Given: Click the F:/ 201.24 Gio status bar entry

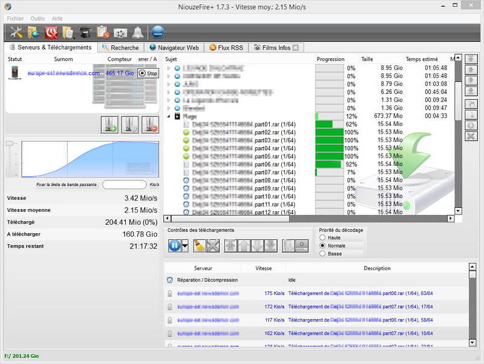Looking at the screenshot, I should coord(22,356).
